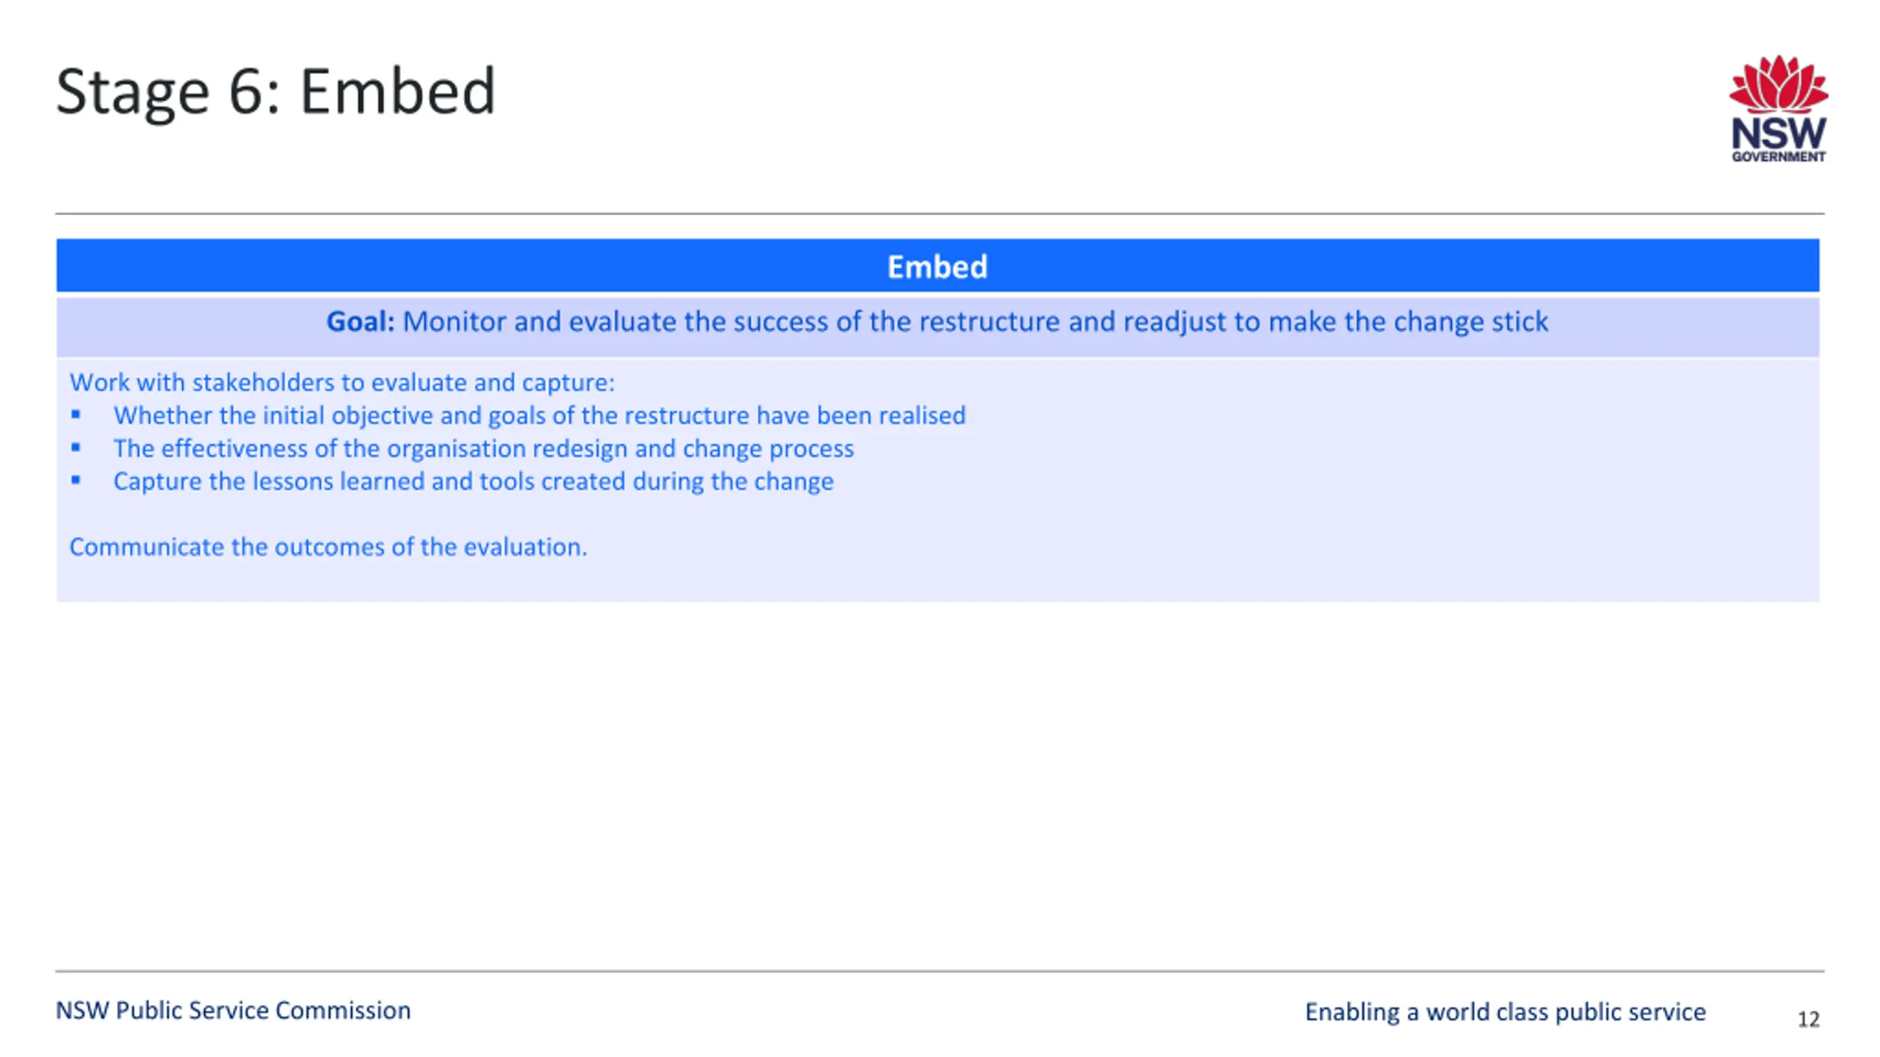
Task: Click 'Enabling a world class public service' footer
Action: coord(1505,1012)
